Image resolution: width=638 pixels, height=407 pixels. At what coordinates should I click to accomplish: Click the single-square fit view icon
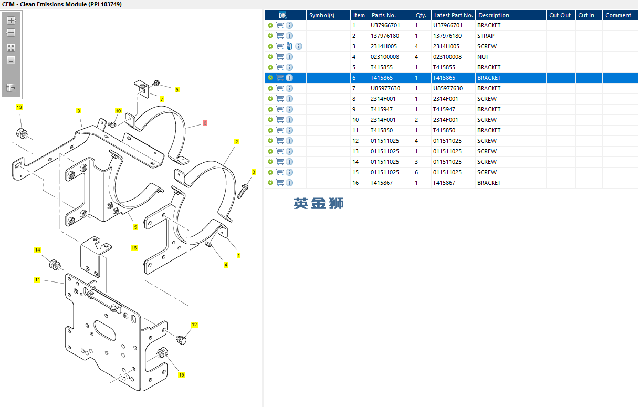pyautogui.click(x=11, y=60)
